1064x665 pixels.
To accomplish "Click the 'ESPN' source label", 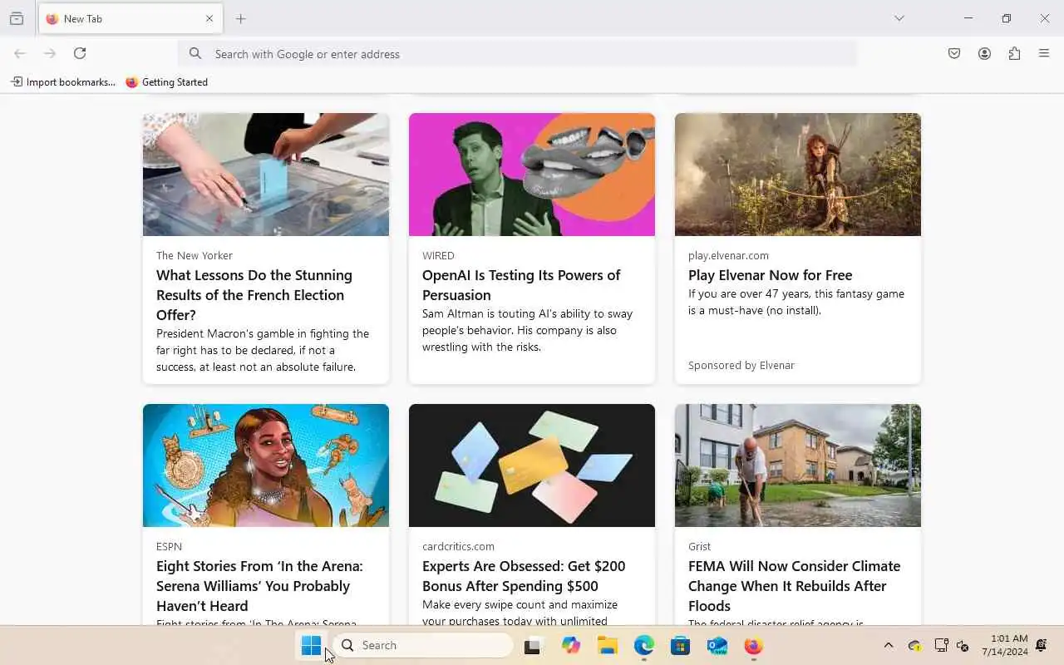I will [169, 546].
